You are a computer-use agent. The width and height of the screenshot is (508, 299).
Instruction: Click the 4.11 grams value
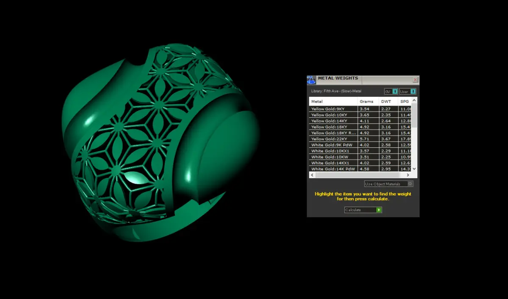[x=364, y=121]
